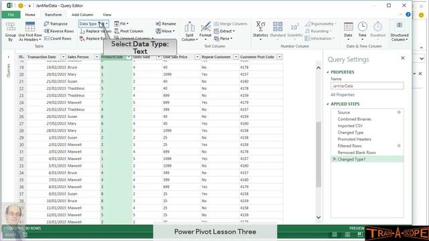Image resolution: width=429 pixels, height=241 pixels.
Task: Click the query Name field
Action: pos(367,86)
